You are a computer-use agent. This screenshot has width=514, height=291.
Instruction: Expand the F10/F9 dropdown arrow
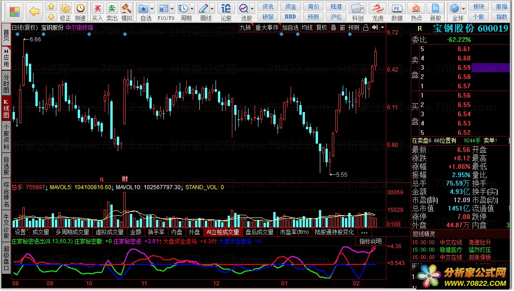point(172,9)
